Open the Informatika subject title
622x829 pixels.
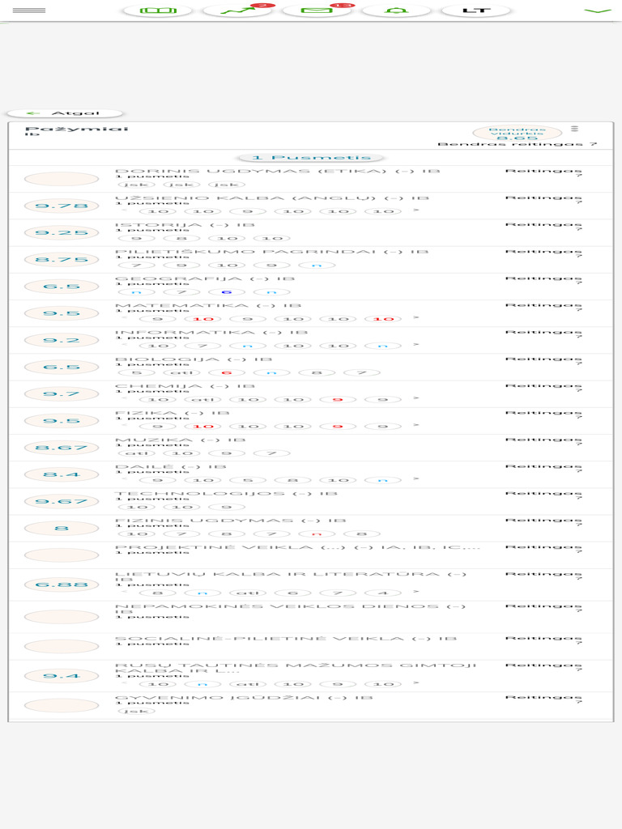211,332
